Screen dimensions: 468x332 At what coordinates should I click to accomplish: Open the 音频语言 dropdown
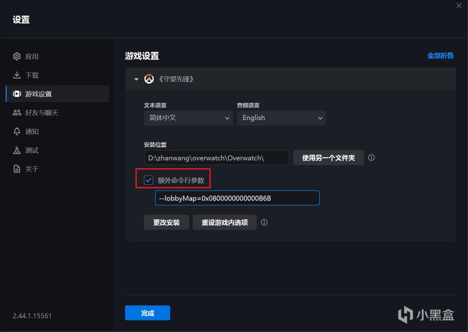click(x=282, y=118)
